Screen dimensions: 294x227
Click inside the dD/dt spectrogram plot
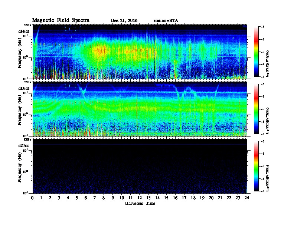[x=140, y=109]
